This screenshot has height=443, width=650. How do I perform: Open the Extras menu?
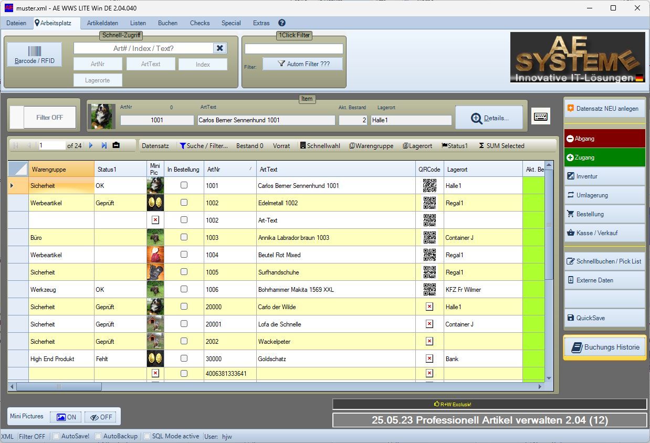coord(261,23)
